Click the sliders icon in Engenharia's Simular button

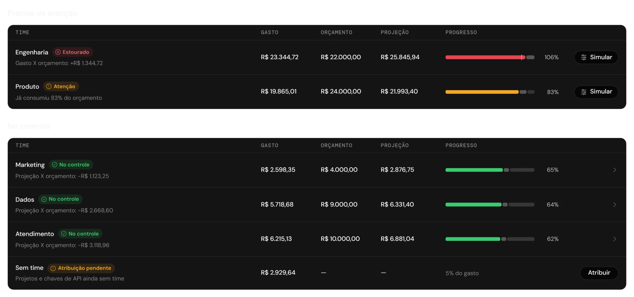click(584, 57)
